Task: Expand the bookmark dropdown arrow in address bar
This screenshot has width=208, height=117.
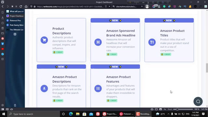Action: click(109, 6)
